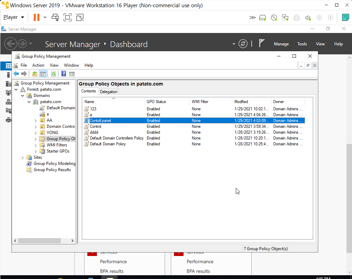Image resolution: width=352 pixels, height=279 pixels.
Task: Click the VMware Bluetooth device icon
Action: (x=330, y=18)
